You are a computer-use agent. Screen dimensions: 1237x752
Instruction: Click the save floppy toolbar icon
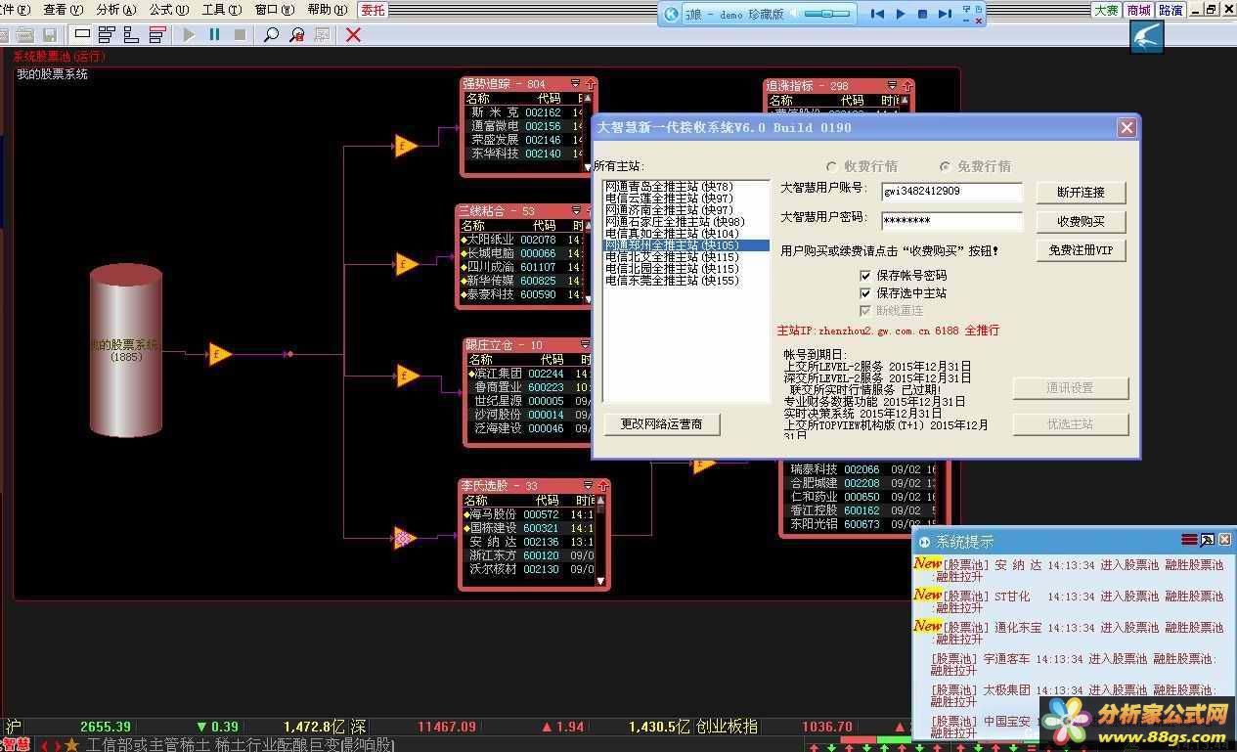coord(49,34)
